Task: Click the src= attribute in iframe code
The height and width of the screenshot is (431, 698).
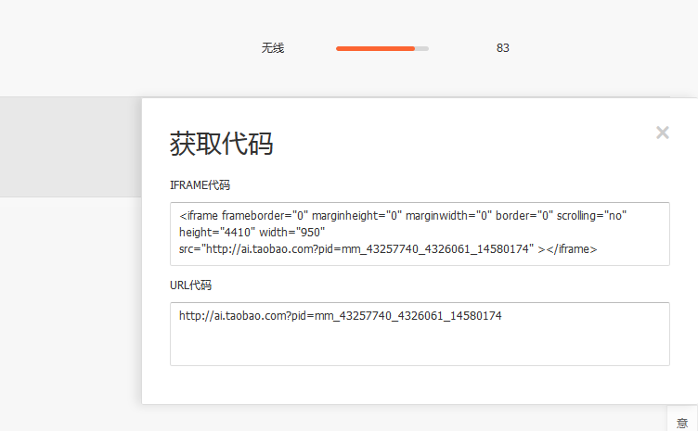Action: (191, 249)
